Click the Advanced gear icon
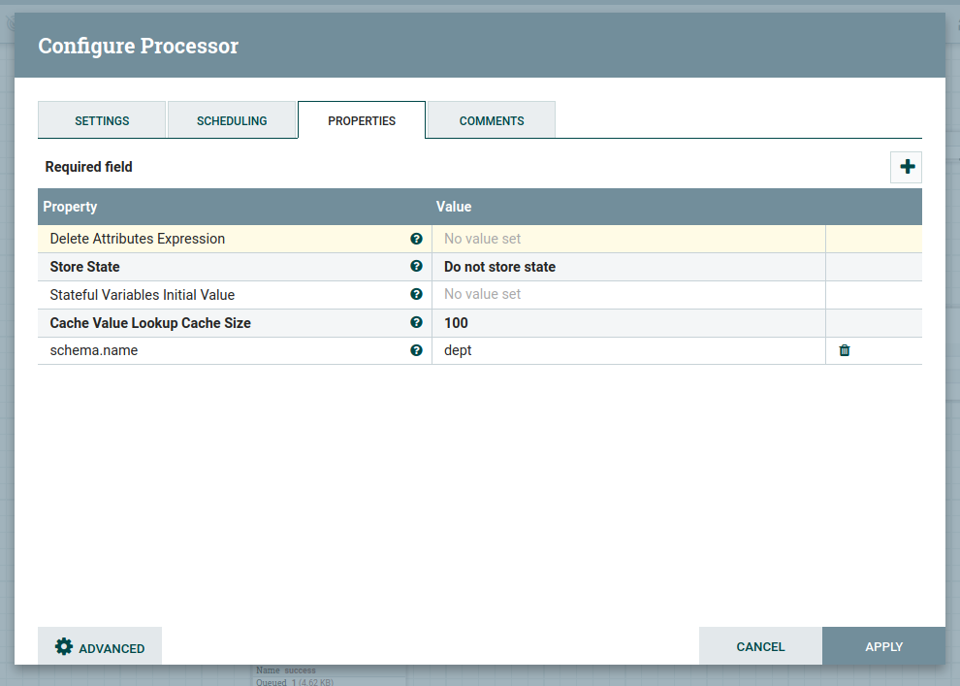 (x=64, y=647)
